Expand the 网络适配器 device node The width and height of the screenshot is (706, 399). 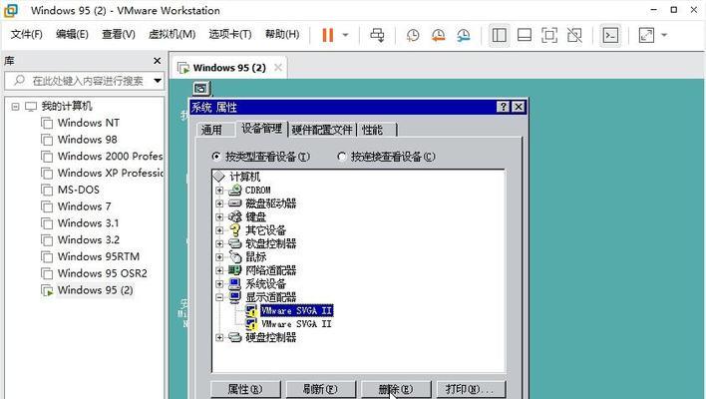coord(219,270)
